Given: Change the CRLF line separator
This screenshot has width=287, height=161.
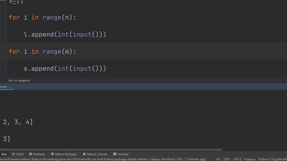Looking at the screenshot, I should pos(227,159).
